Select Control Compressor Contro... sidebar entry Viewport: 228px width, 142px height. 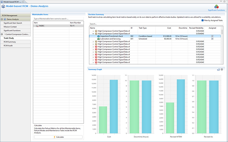pyautogui.click(x=15, y=34)
